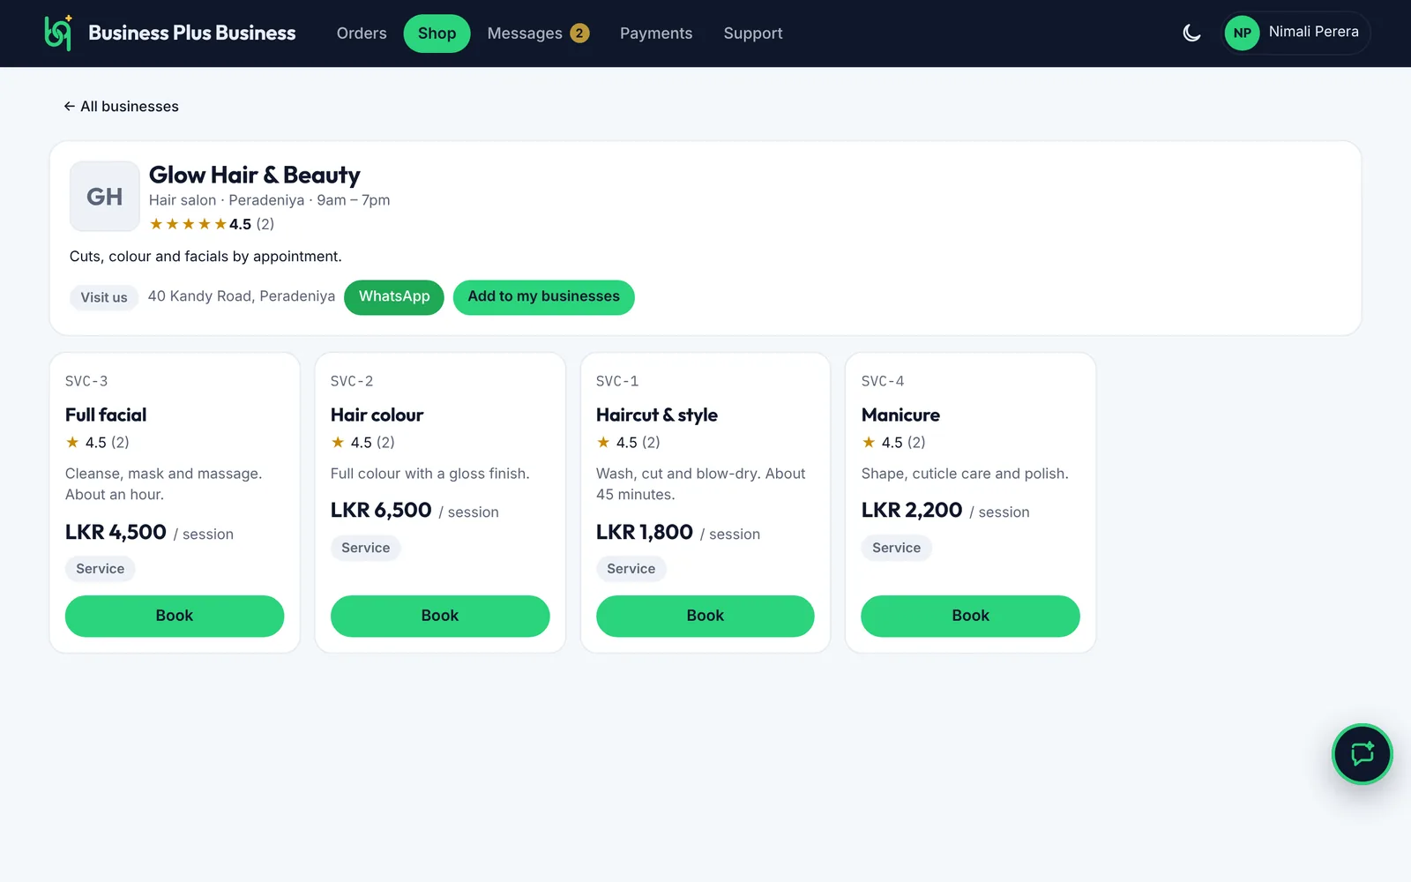Open the Payments tab
This screenshot has width=1411, height=882.
[656, 34]
